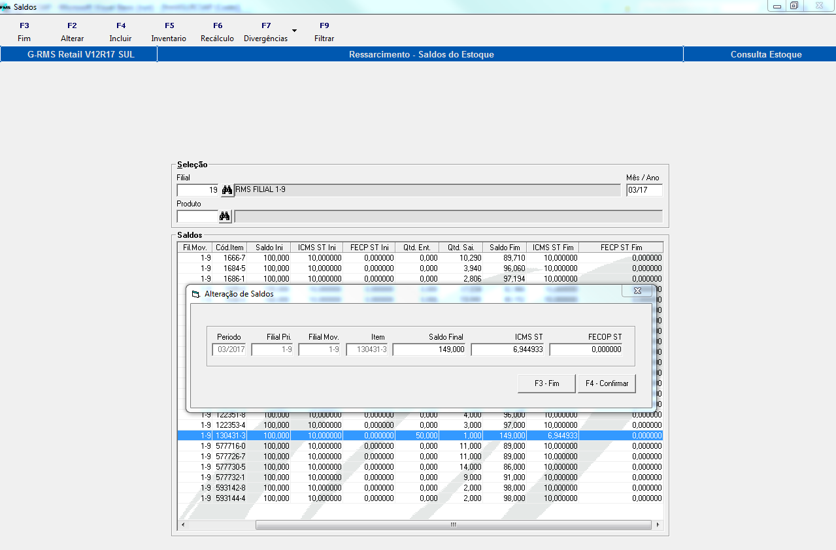The width and height of the screenshot is (836, 550).
Task: Click the F4 - Confirmar button
Action: click(606, 383)
